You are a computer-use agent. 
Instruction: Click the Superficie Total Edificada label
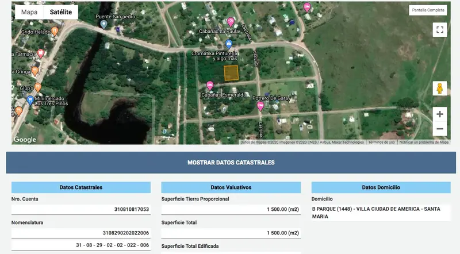point(190,246)
